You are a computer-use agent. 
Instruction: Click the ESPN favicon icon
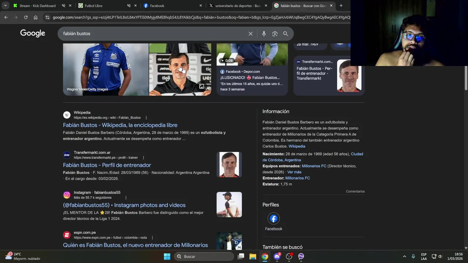point(67,235)
